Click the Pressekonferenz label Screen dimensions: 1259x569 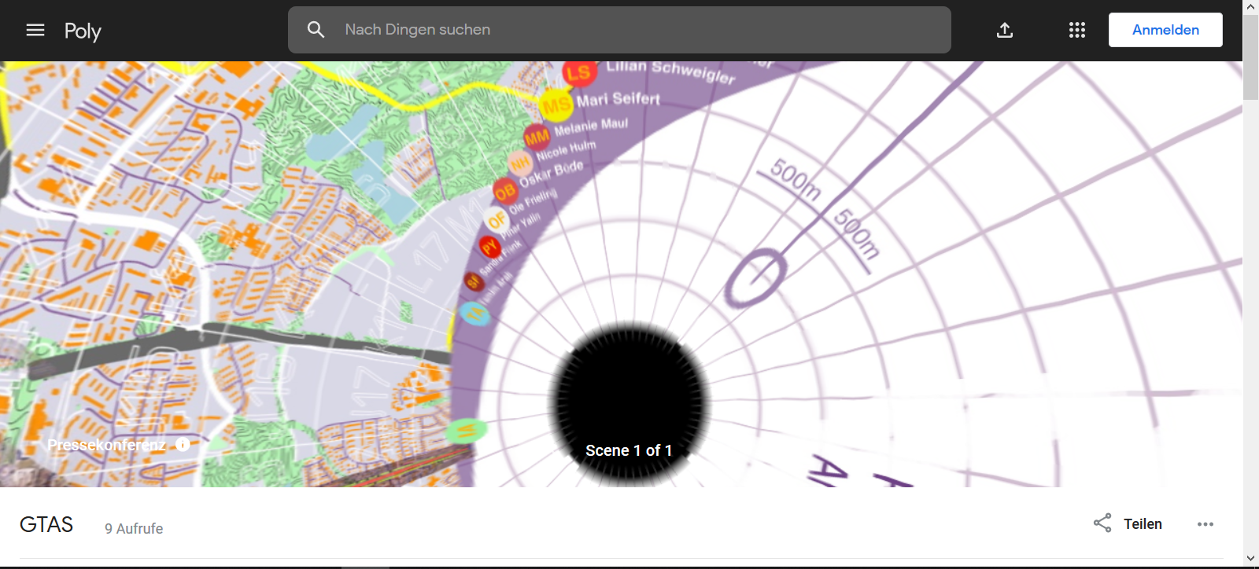pos(106,445)
